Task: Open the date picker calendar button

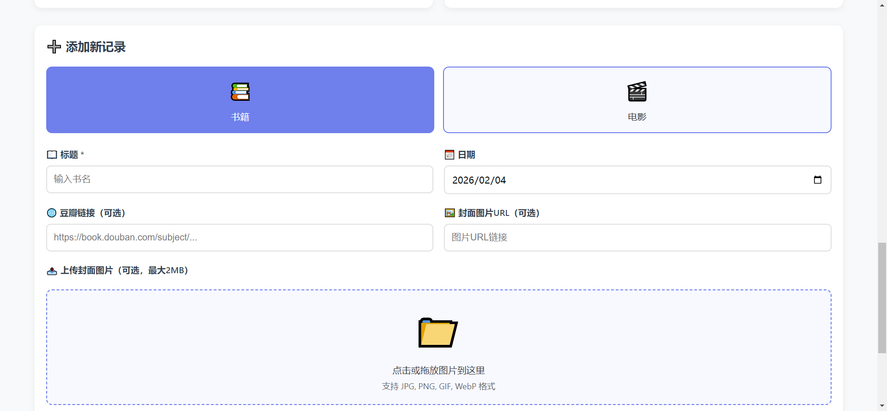Action: [x=817, y=180]
